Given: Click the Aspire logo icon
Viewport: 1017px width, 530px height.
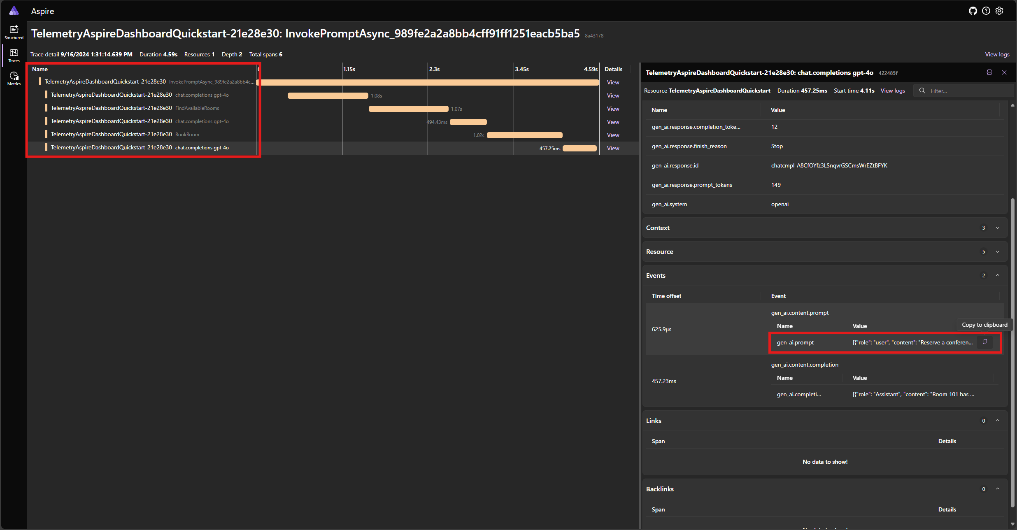Looking at the screenshot, I should [x=14, y=9].
